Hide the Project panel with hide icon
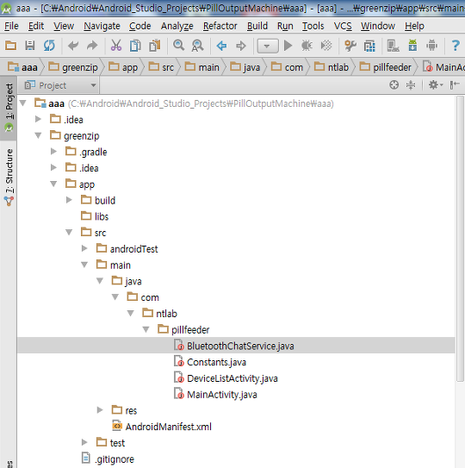This screenshot has height=468, width=465. 455,85
